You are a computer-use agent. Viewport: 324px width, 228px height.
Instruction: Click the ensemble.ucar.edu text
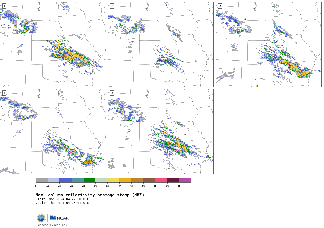(x=53, y=225)
